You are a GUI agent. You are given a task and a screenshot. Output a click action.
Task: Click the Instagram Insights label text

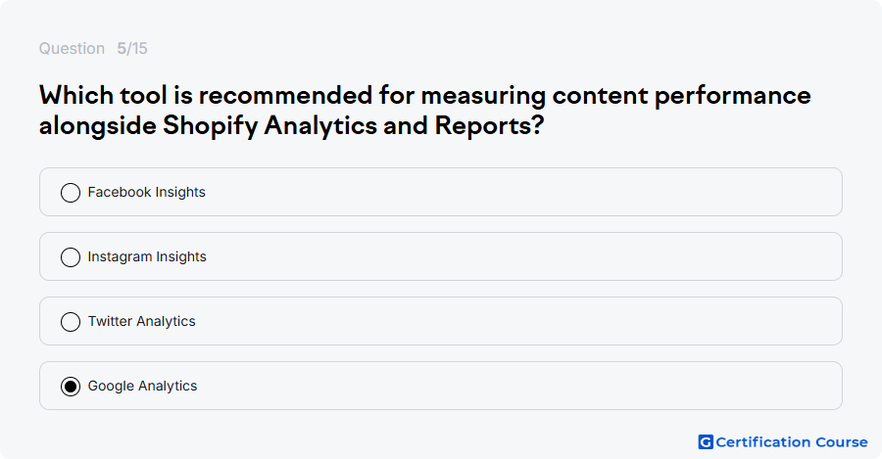click(x=147, y=256)
